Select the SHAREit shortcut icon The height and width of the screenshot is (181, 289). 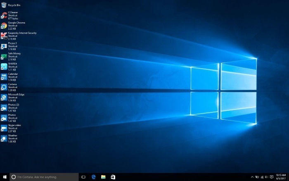coord(4,67)
